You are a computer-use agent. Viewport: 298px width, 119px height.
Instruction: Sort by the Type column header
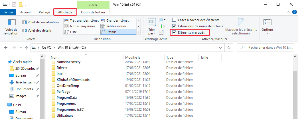[x=181, y=57]
